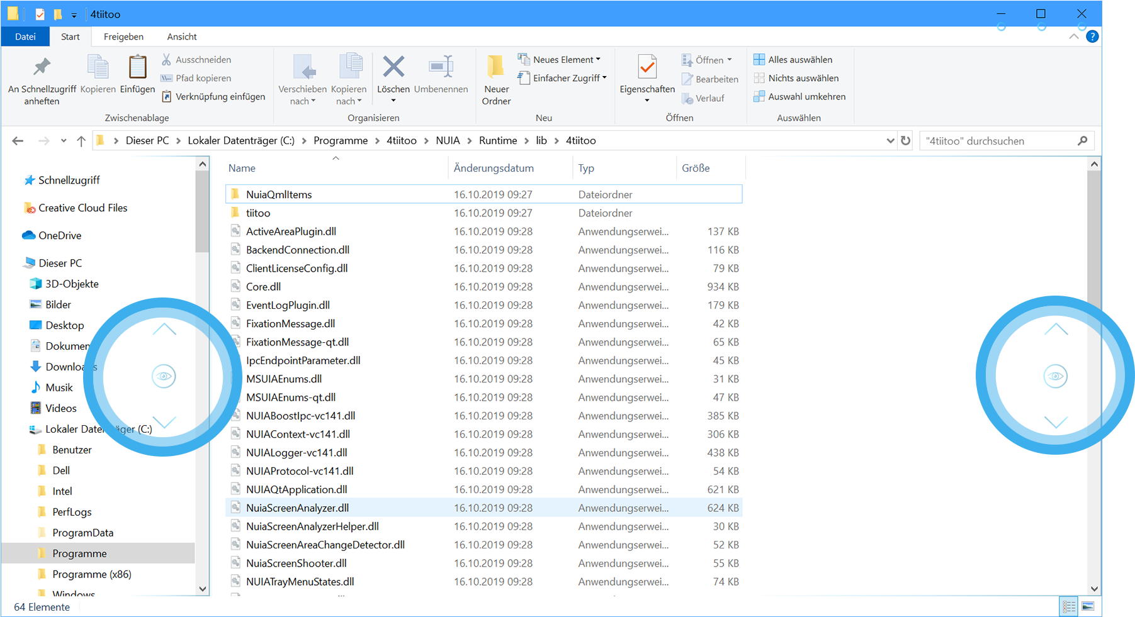
Task: Open Neues Element dropdown
Action: 559,60
